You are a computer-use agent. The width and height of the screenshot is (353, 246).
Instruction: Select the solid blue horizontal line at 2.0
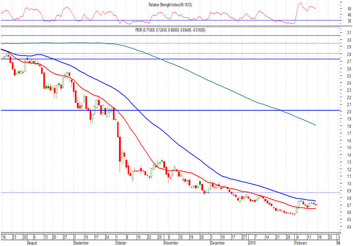click(x=170, y=110)
